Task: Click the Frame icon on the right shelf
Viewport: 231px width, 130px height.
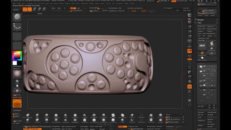Action: click(x=189, y=68)
